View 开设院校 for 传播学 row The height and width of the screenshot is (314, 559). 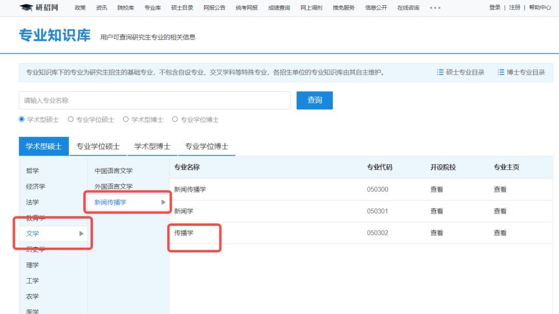click(437, 233)
